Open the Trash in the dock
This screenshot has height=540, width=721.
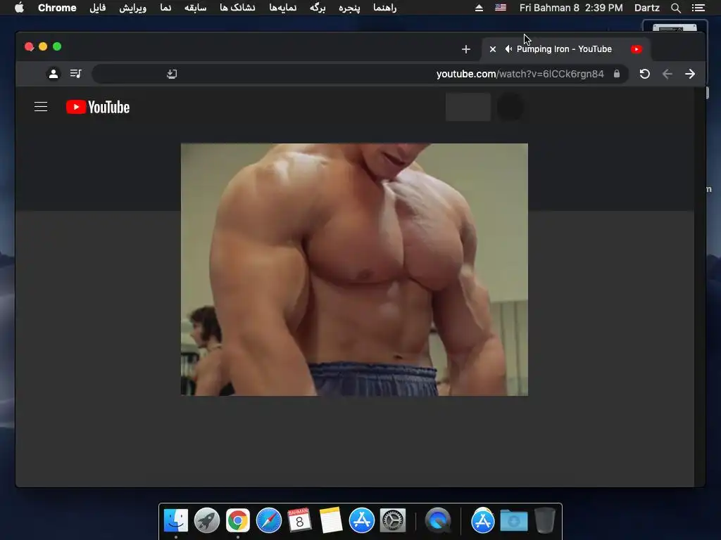545,520
